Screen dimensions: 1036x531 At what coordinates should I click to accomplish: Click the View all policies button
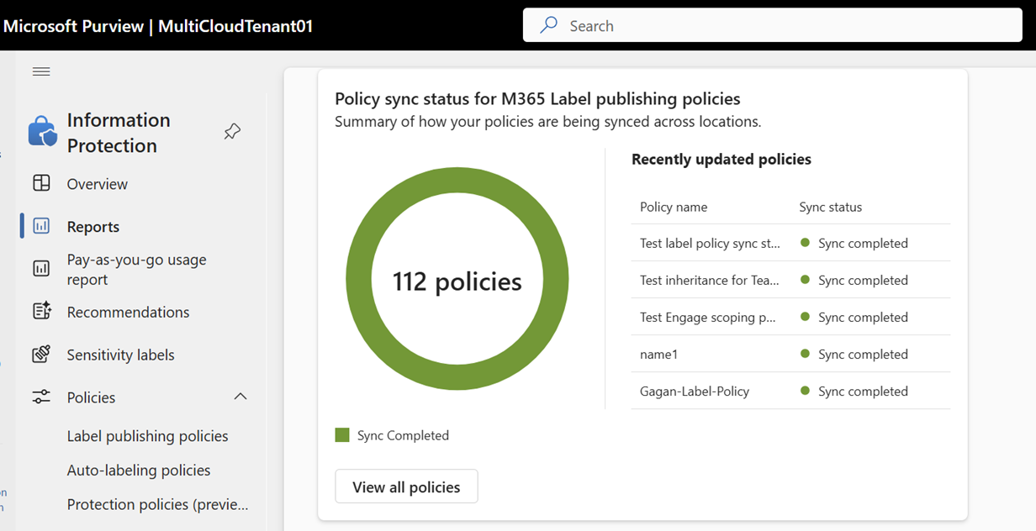[406, 486]
